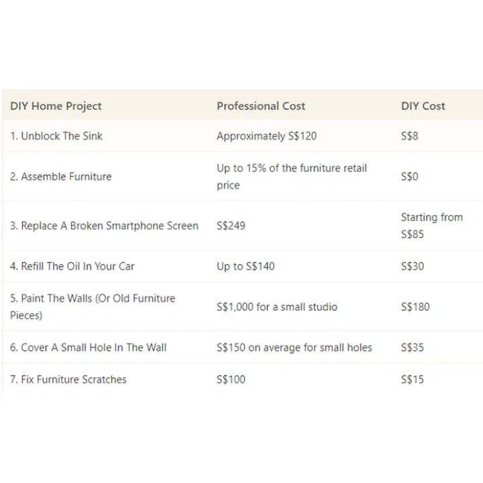Select 'Replace A Broken Smartphone Screen' entry
483x483 pixels.
point(104,225)
